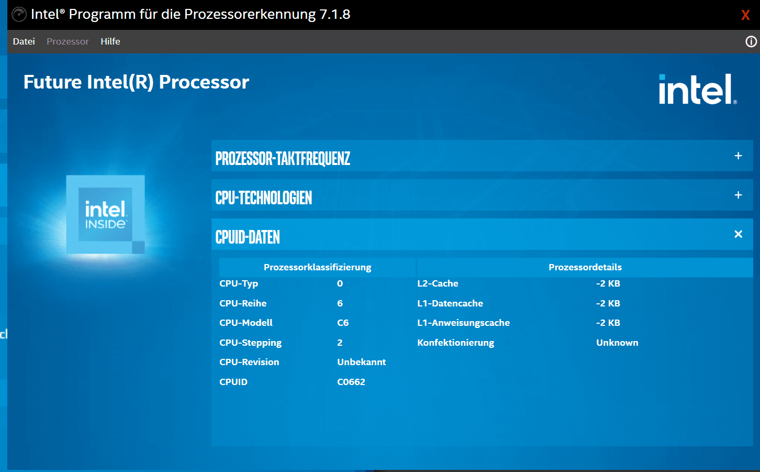Click the L1-Datencache value -2 KB
760x472 pixels.
coord(608,303)
